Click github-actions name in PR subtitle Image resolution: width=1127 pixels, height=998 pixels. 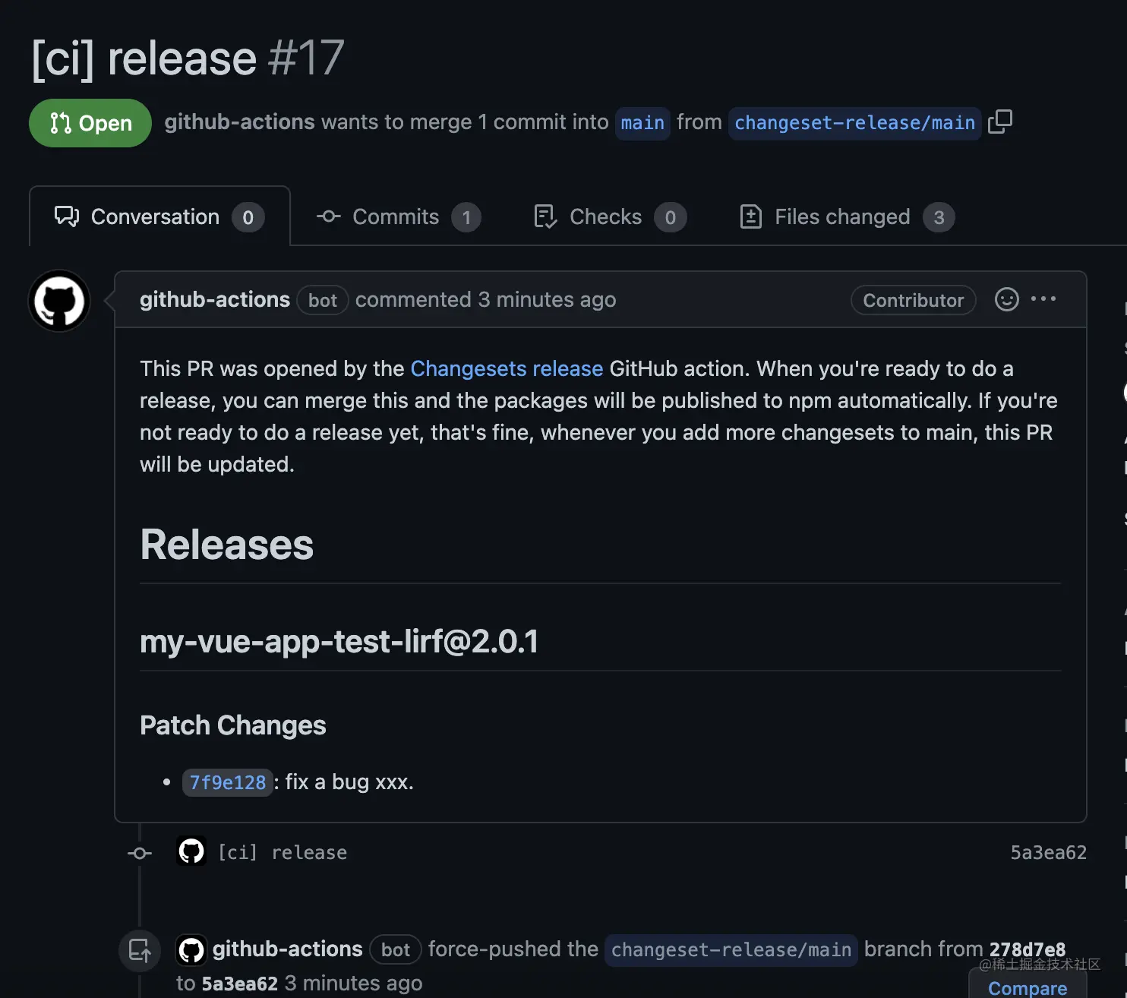[x=239, y=122]
